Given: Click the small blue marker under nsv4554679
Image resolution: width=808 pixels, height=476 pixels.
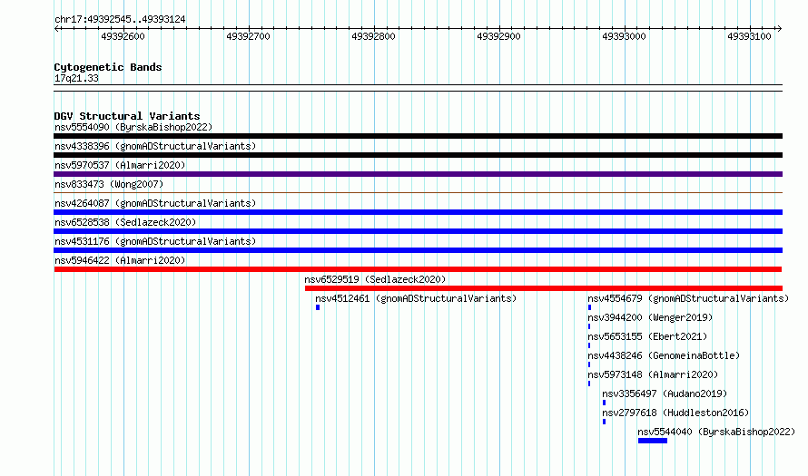Looking at the screenshot, I should pyautogui.click(x=589, y=307).
